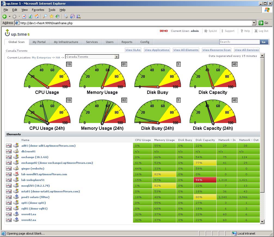
Task: Click Linux penguin icon beside ginger row
Action: 16,168
